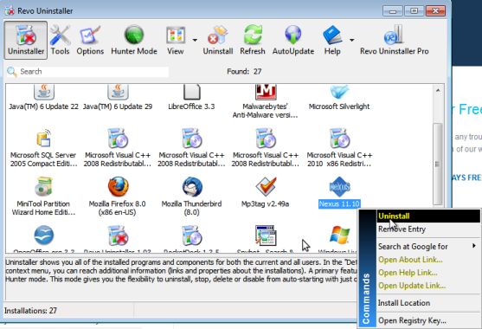This screenshot has width=482, height=329.
Task: Click the program list scrollbar thumb
Action: click(x=438, y=164)
